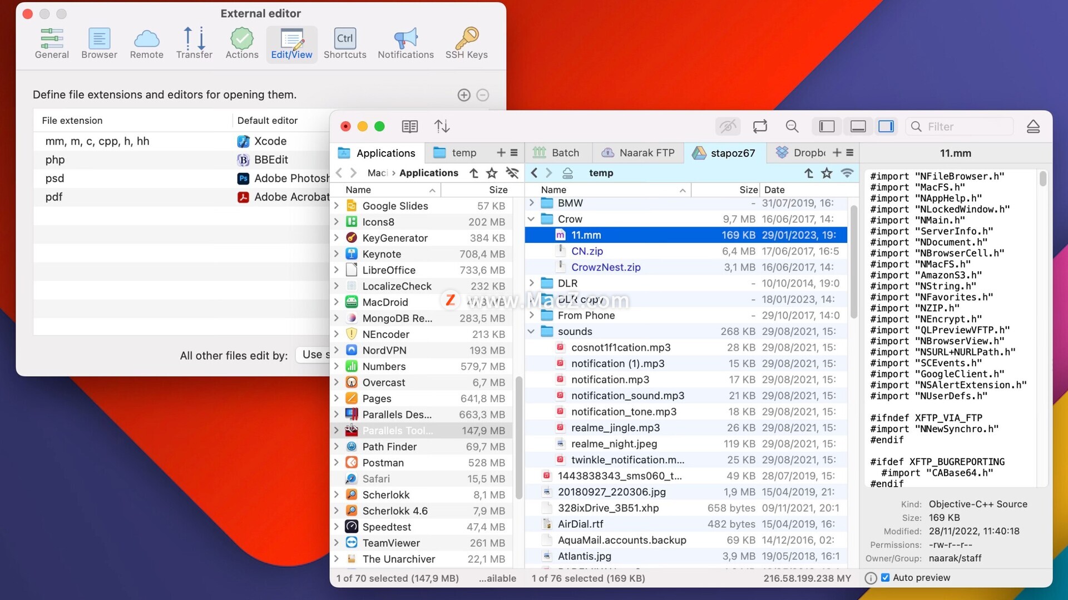
Task: Navigate back in right pane
Action: pyautogui.click(x=534, y=173)
